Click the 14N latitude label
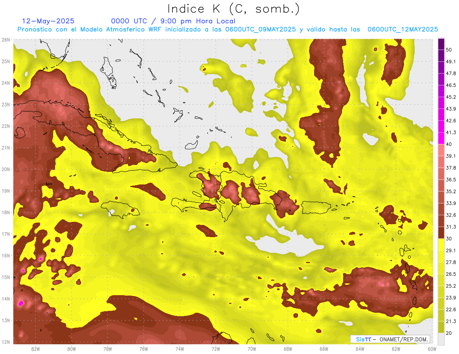459x354 pixels. (x=6, y=299)
